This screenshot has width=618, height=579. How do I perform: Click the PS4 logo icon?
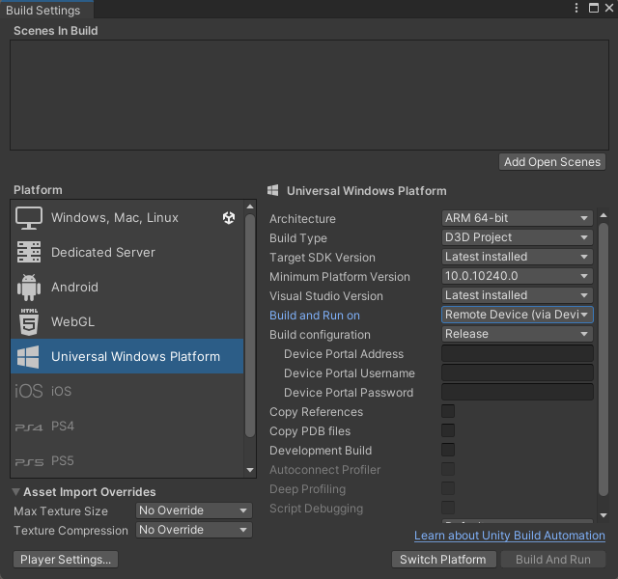coord(28,427)
